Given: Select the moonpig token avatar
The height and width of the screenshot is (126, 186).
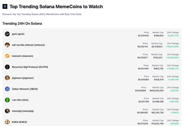Looking at the screenshot, I should pyautogui.click(x=7, y=111).
